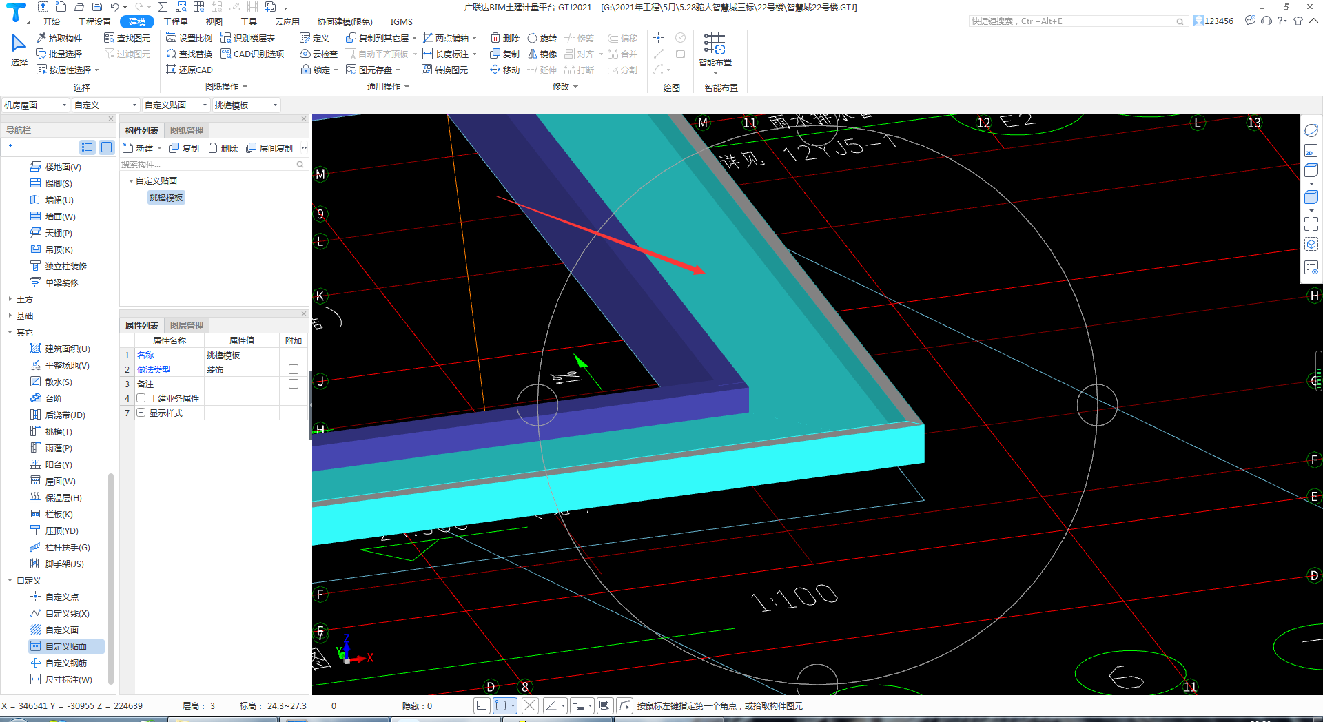Select 挑檐模板 in component list
1323x722 pixels.
point(166,198)
